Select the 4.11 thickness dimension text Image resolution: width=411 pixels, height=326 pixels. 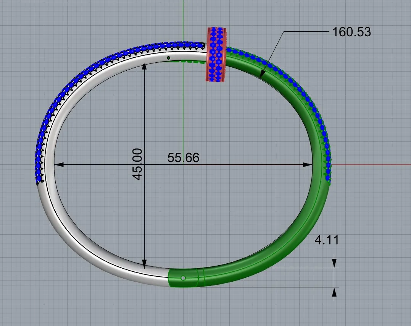(x=326, y=240)
